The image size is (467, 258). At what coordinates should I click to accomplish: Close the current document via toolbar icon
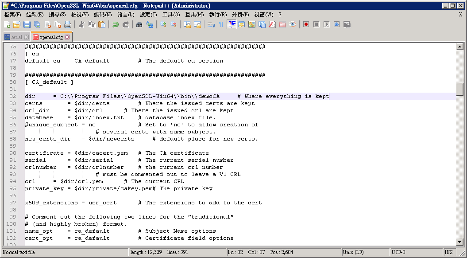(48, 25)
